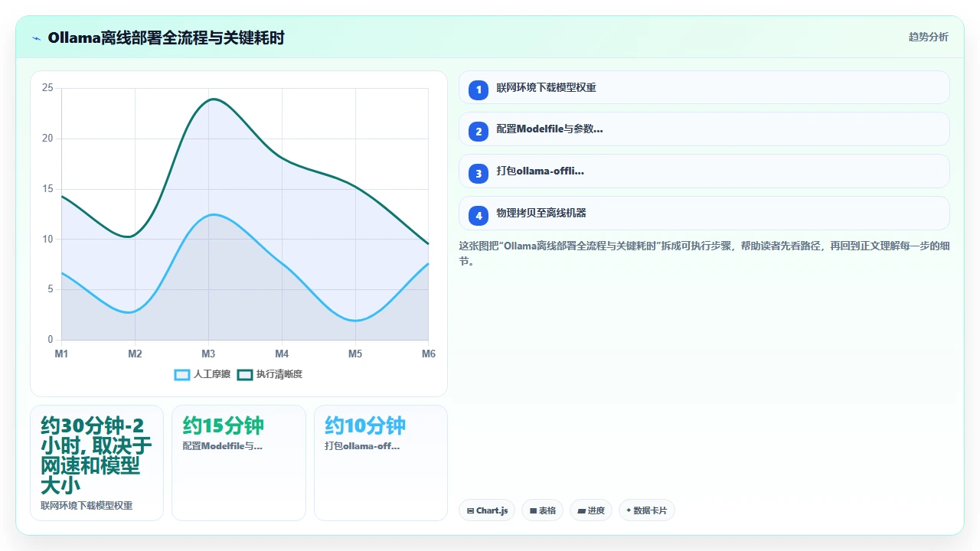The width and height of the screenshot is (980, 551).
Task: Click the y-axis value 15
Action: point(47,189)
